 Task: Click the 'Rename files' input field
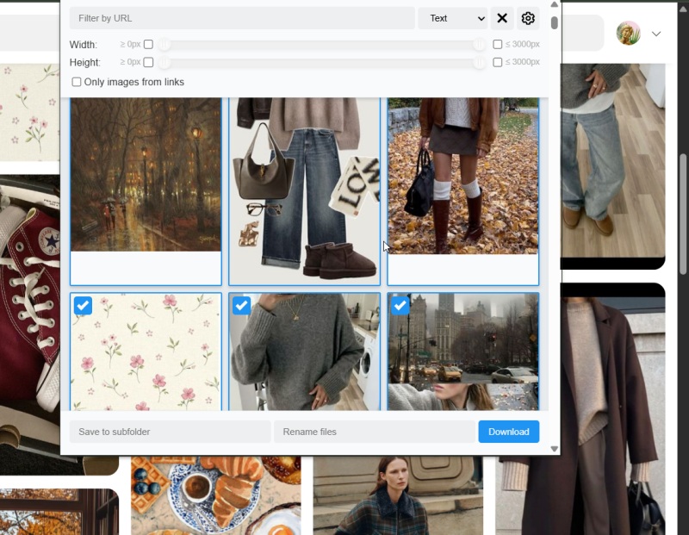click(374, 432)
